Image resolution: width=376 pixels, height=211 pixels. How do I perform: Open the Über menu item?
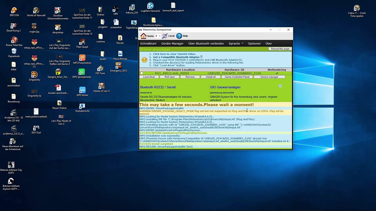click(269, 44)
